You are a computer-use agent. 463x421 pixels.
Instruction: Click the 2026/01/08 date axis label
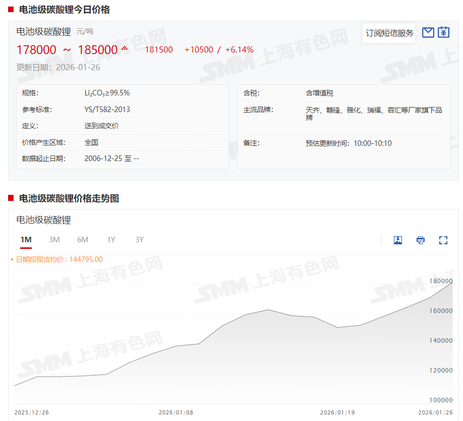tap(176, 412)
